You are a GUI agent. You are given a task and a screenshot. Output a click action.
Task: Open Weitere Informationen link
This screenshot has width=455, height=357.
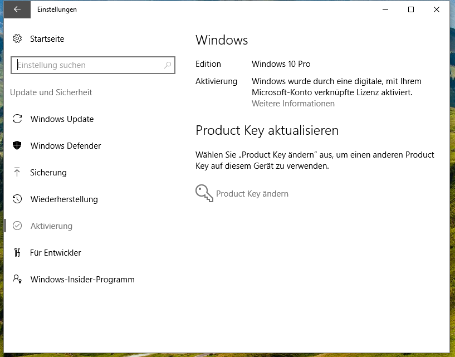(293, 104)
